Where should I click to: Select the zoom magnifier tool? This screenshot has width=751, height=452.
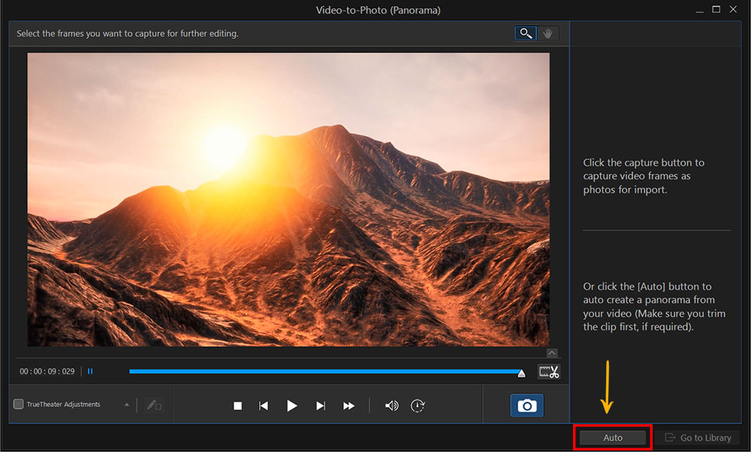pos(526,34)
